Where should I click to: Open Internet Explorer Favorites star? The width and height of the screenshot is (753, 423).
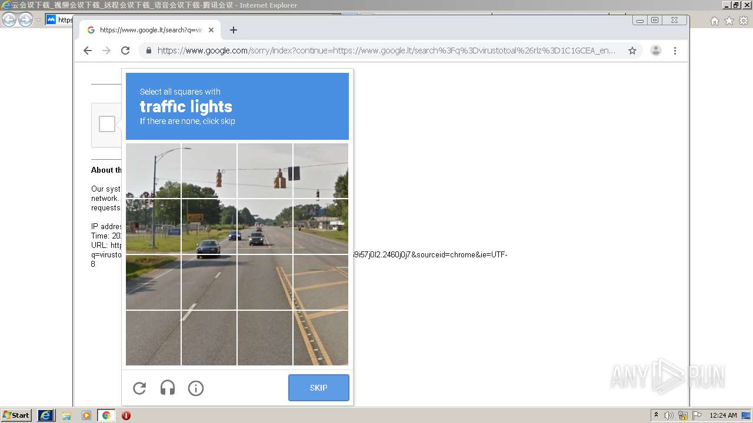pos(729,21)
